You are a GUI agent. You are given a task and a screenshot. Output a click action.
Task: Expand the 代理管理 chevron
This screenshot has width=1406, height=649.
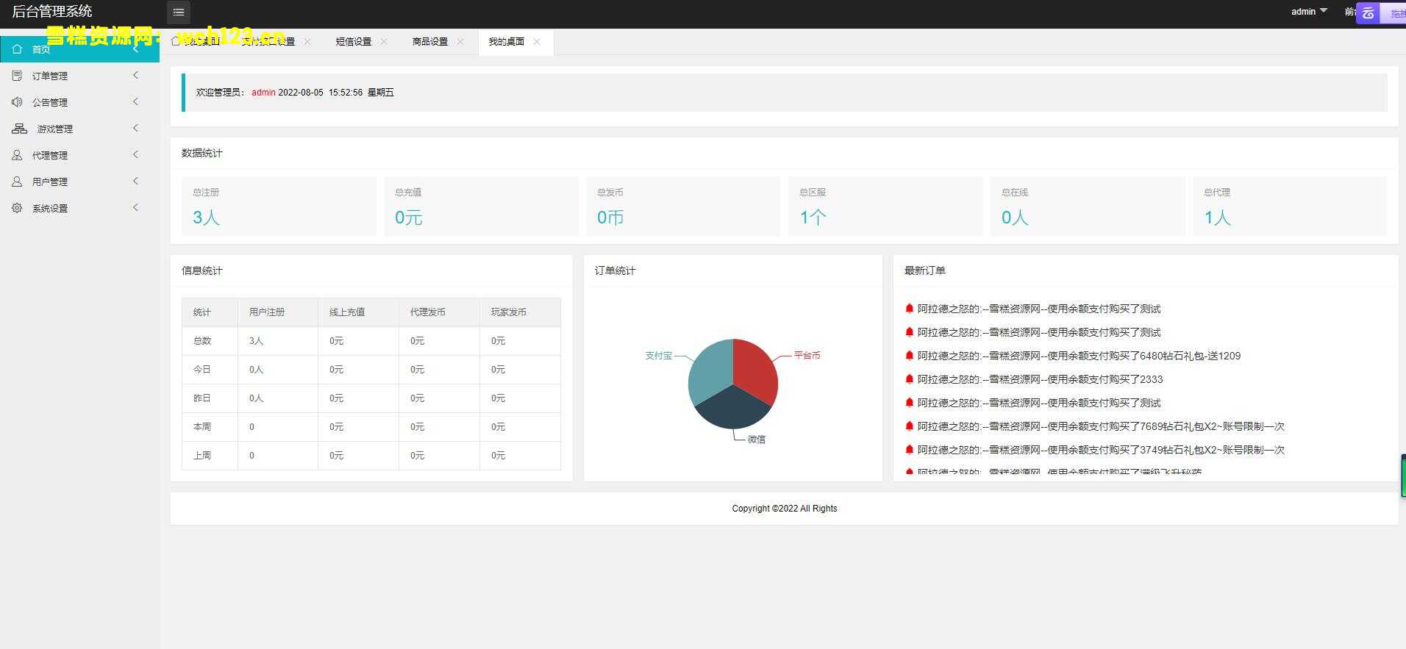(x=135, y=155)
